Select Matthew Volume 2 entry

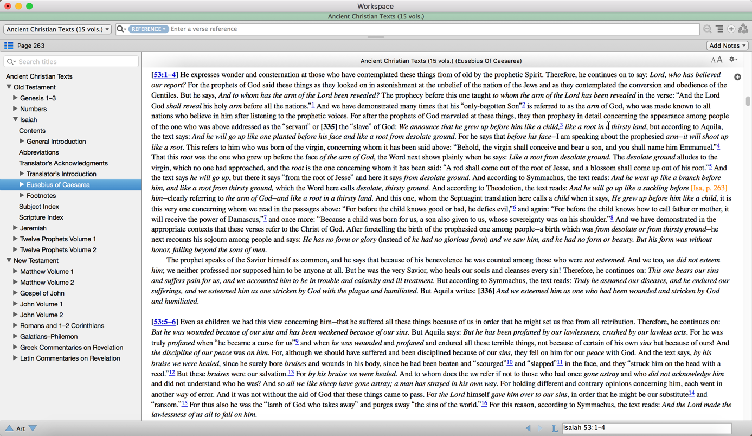pos(47,283)
